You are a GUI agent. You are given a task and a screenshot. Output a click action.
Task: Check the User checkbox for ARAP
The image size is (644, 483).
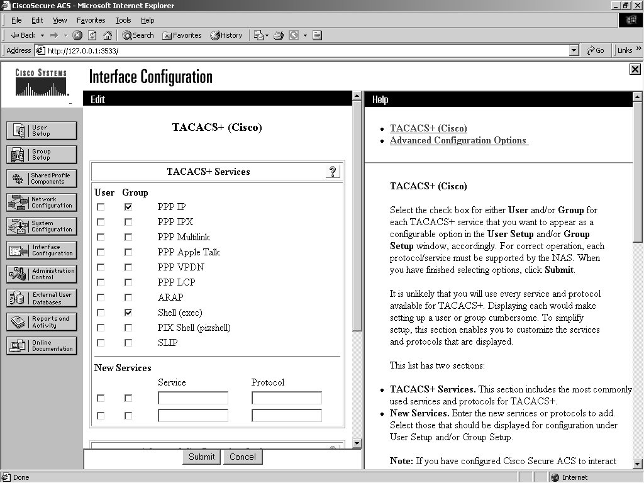click(101, 297)
